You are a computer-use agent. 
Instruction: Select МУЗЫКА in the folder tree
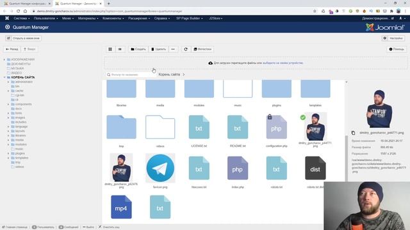click(17, 68)
